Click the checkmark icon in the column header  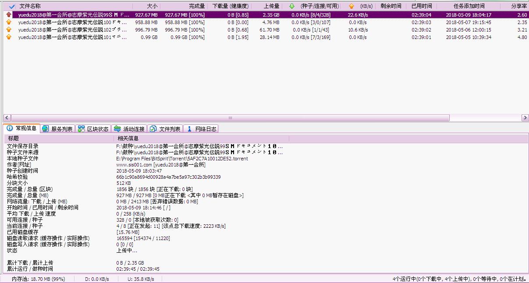12,6
